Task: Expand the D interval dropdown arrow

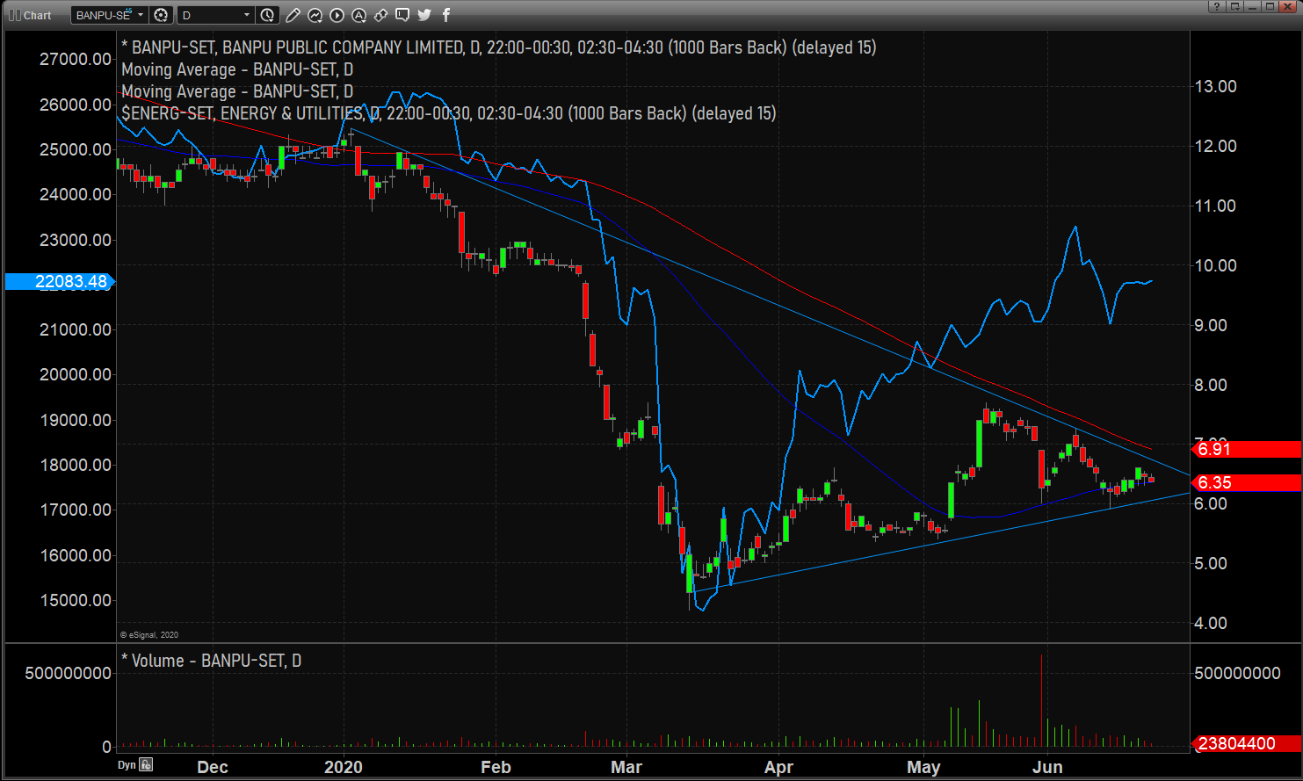Action: pyautogui.click(x=247, y=15)
